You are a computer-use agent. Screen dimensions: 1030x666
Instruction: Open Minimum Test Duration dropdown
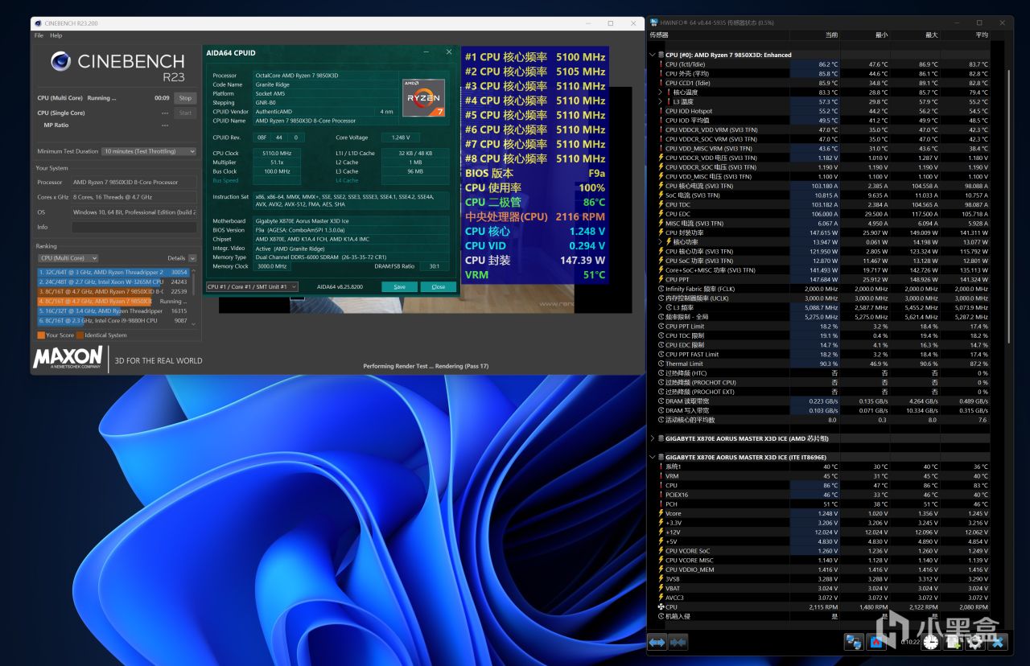tap(149, 151)
